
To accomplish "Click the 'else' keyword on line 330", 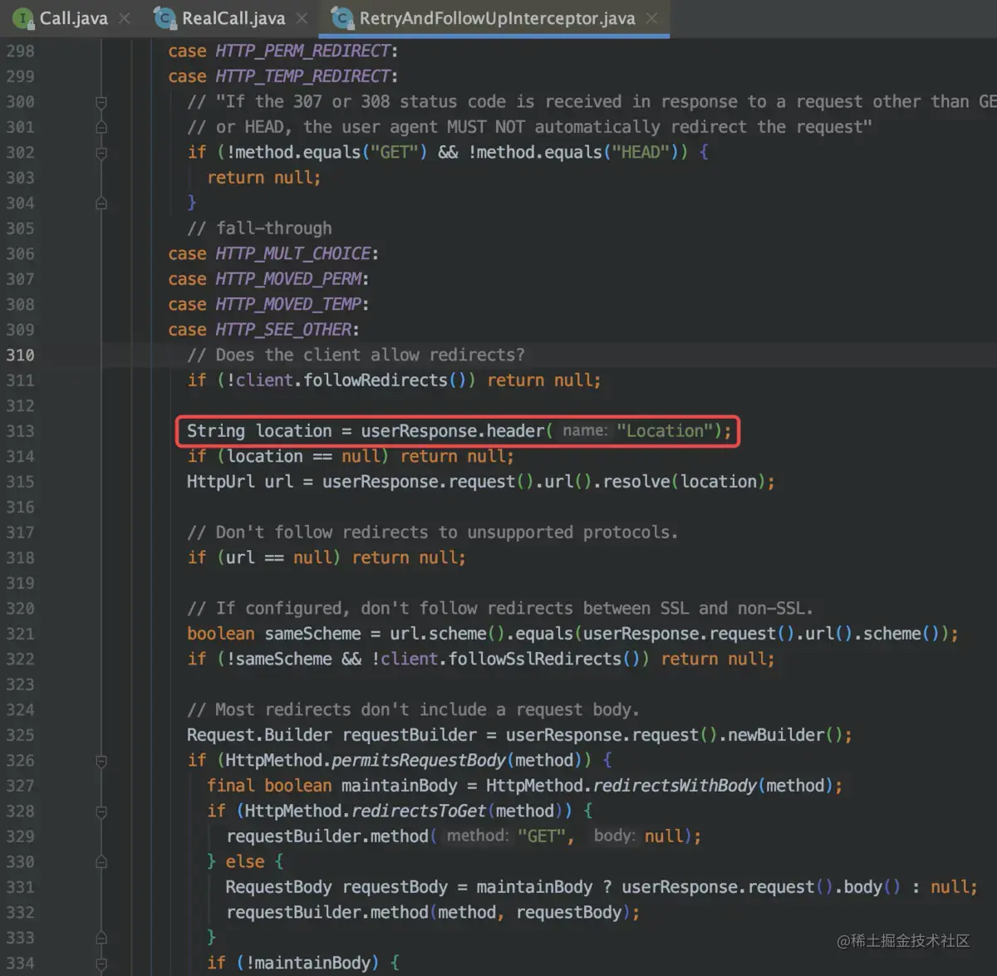I will tap(244, 862).
